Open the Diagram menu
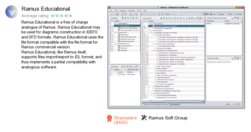This screenshot has width=251, height=132. coord(123,11)
